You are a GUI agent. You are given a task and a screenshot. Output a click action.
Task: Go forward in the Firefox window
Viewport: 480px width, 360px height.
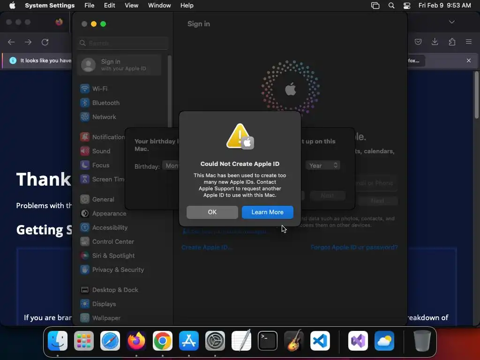click(x=28, y=42)
